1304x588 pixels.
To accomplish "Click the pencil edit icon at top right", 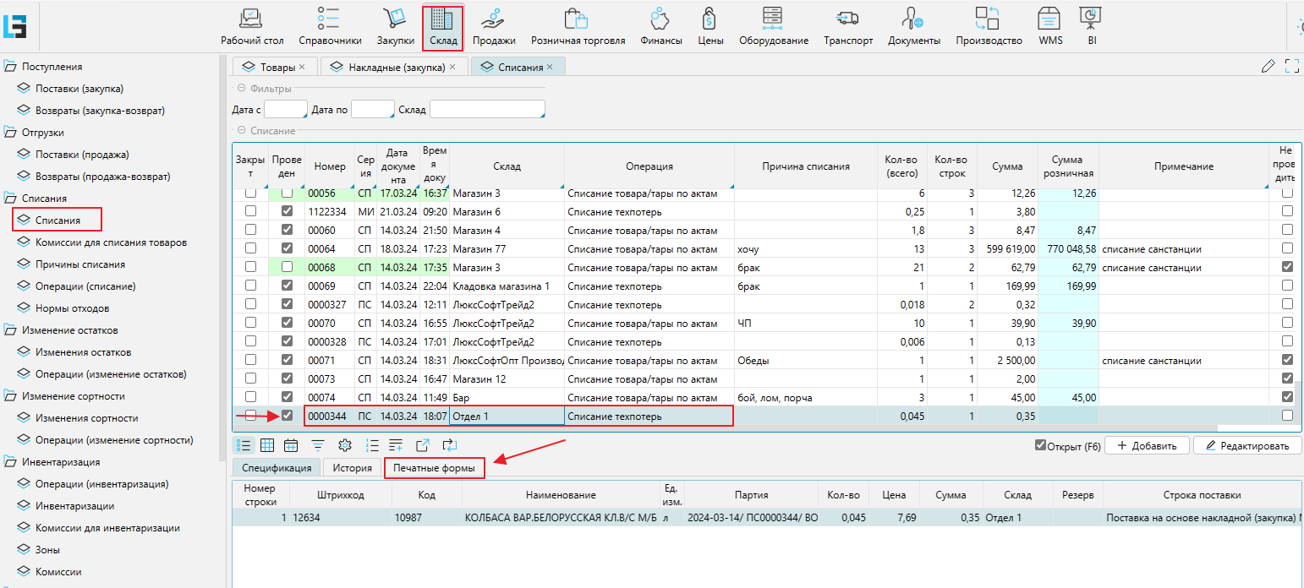I will [x=1267, y=66].
